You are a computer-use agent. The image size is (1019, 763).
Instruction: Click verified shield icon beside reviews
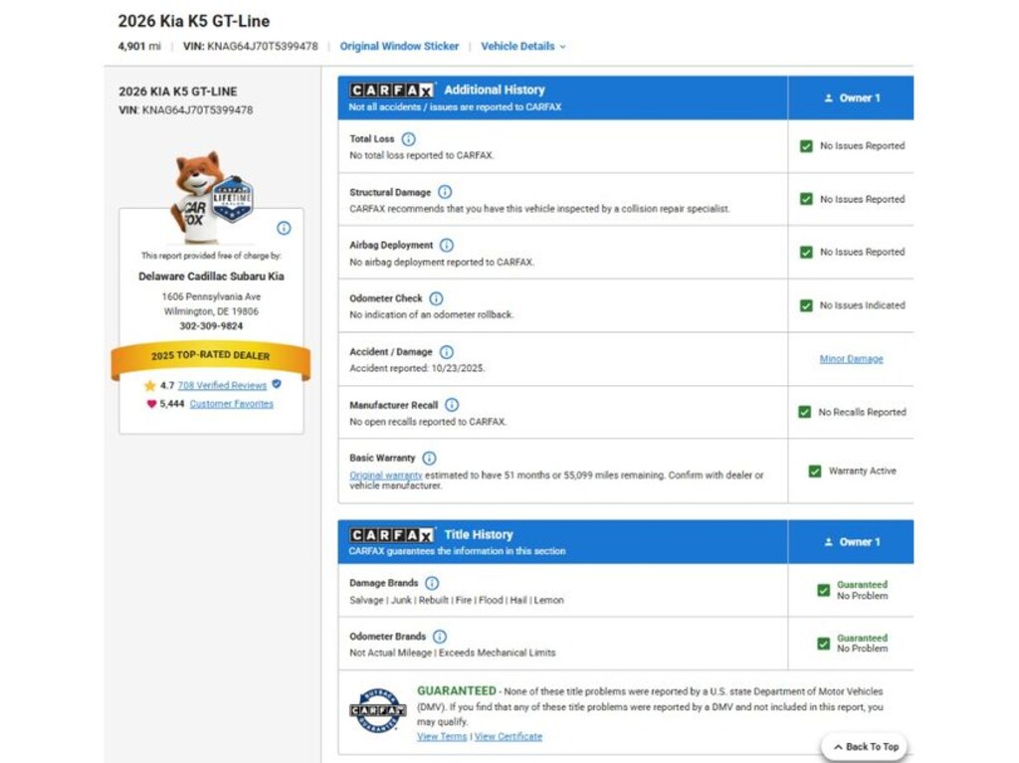pyautogui.click(x=277, y=384)
